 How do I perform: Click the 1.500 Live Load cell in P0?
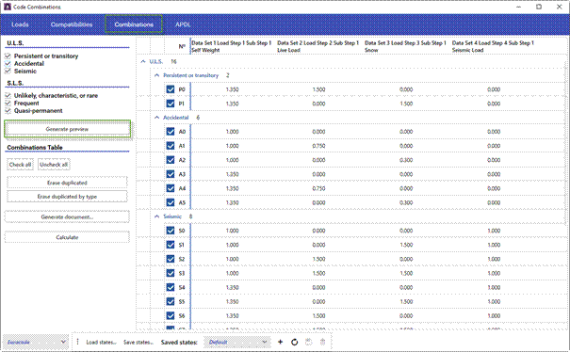318,89
